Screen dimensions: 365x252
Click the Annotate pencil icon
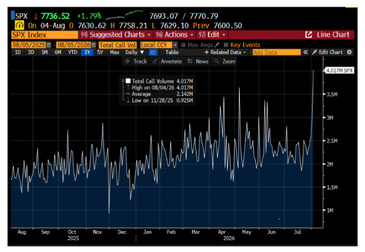click(155, 61)
